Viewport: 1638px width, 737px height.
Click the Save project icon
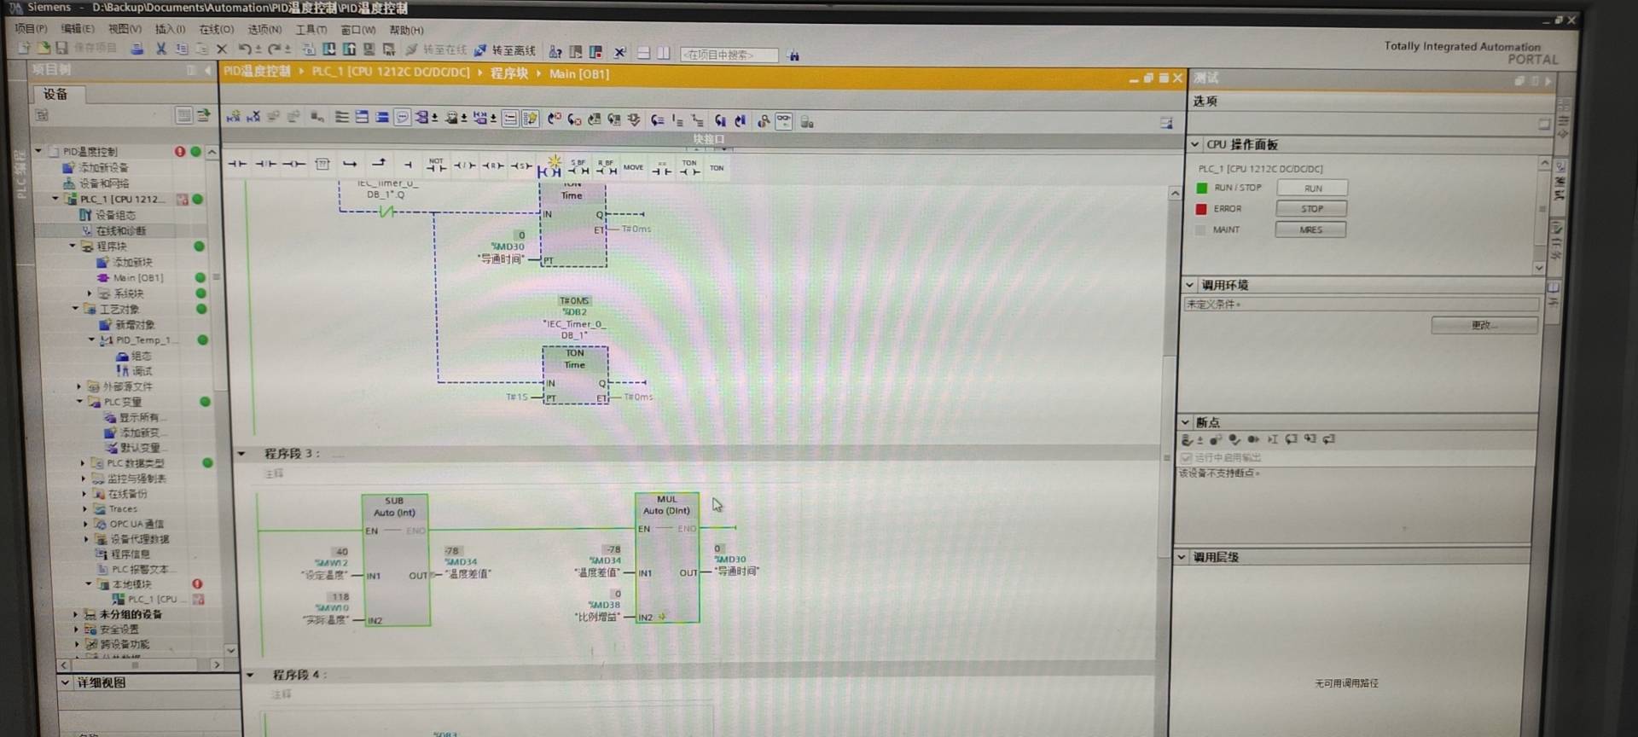(x=62, y=49)
